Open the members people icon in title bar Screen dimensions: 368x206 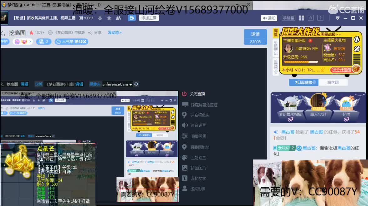tap(118, 18)
